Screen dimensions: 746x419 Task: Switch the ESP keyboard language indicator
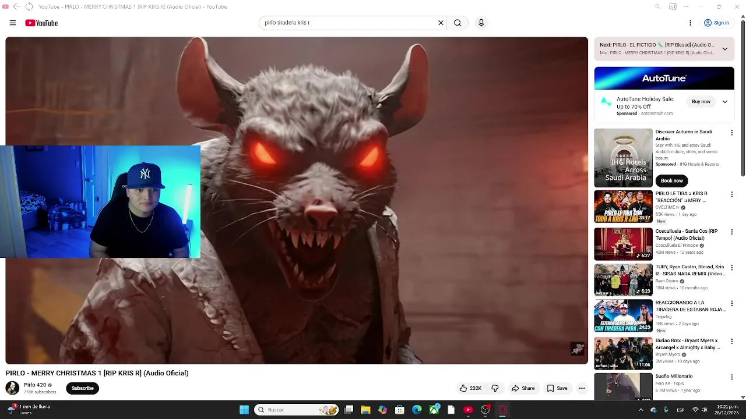point(681,410)
